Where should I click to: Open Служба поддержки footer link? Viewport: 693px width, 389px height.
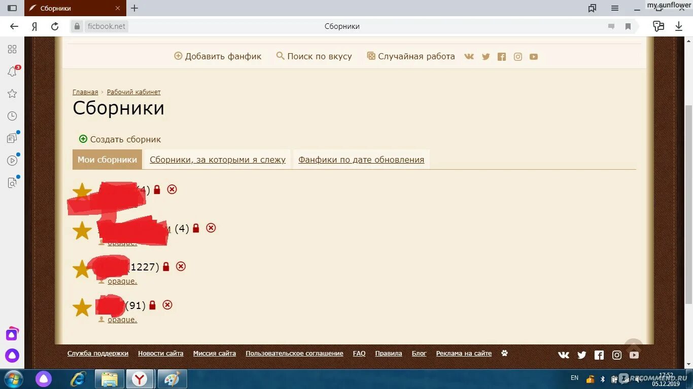point(98,354)
